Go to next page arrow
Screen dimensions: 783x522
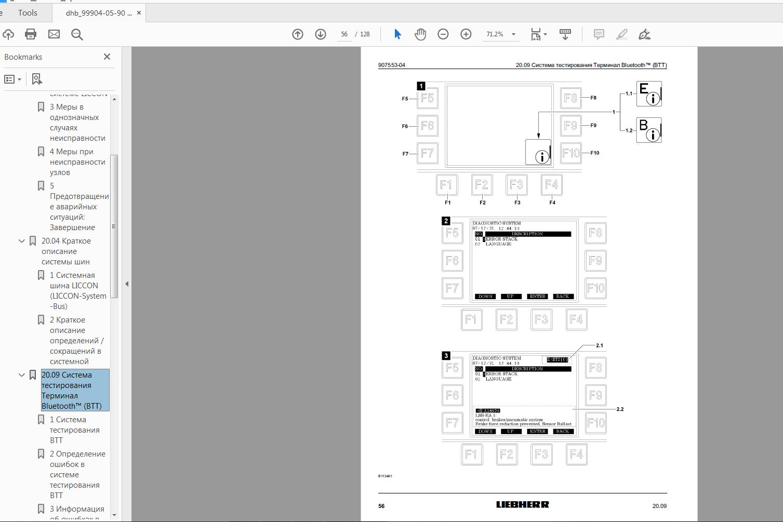click(321, 34)
